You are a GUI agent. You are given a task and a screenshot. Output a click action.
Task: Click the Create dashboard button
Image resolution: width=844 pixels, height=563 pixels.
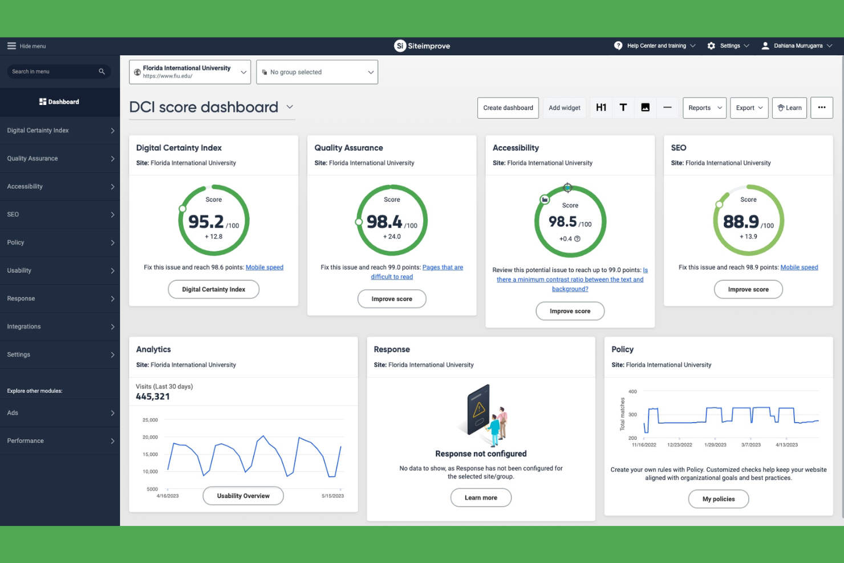pyautogui.click(x=508, y=107)
